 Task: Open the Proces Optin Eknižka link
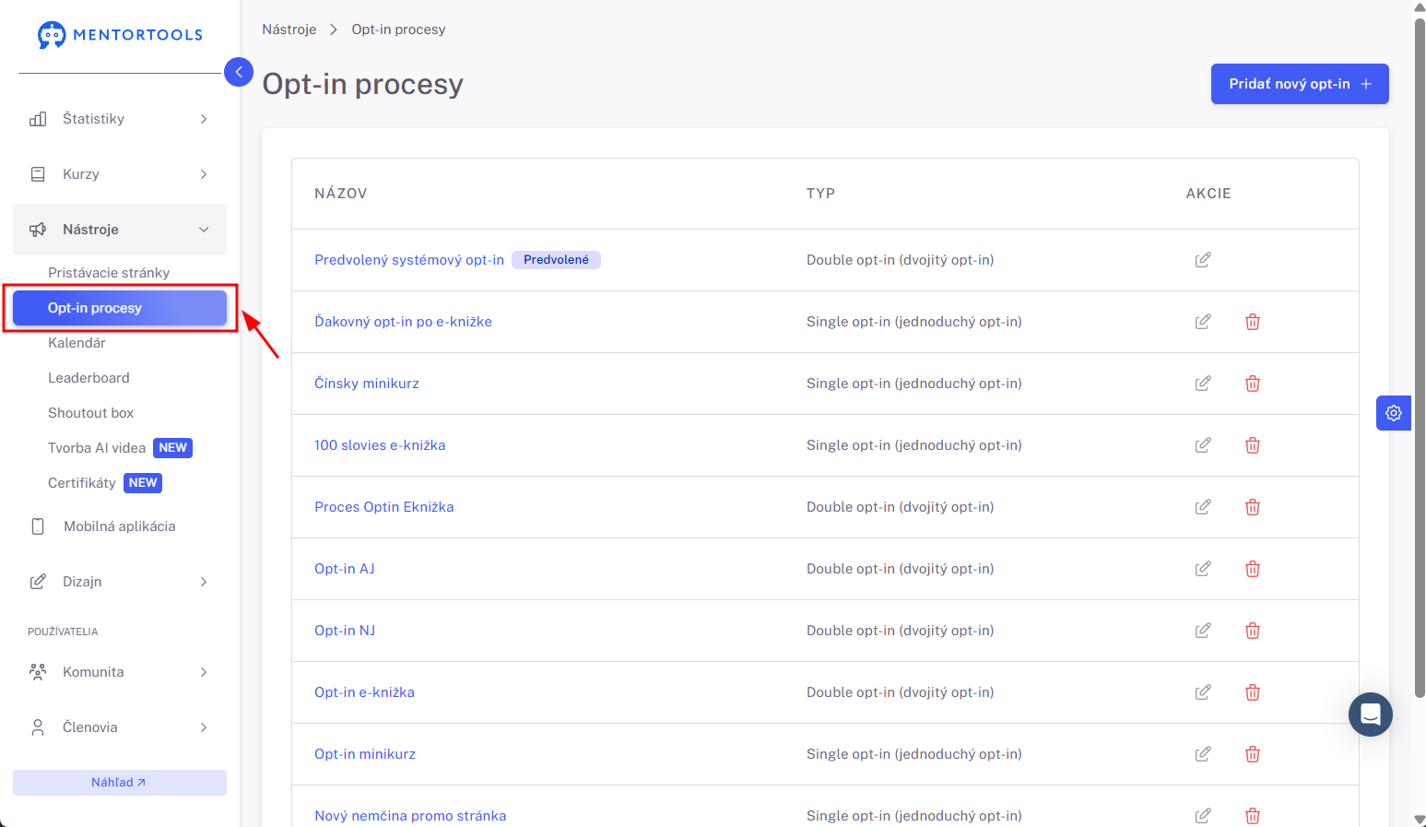click(383, 507)
